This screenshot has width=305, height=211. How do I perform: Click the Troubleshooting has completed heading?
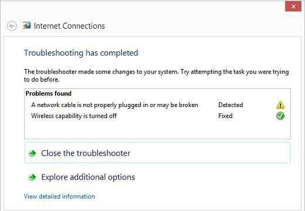pos(81,53)
